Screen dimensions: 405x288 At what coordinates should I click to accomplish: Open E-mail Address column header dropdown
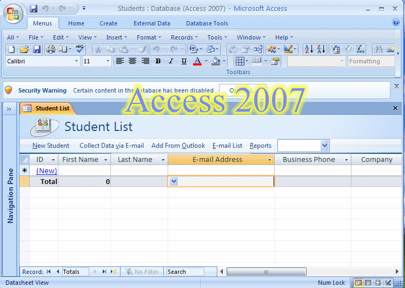point(269,160)
